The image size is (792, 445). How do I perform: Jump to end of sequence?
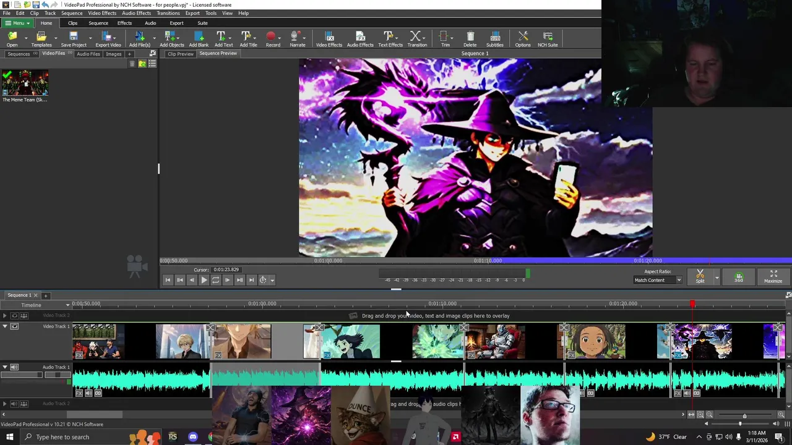pyautogui.click(x=251, y=280)
